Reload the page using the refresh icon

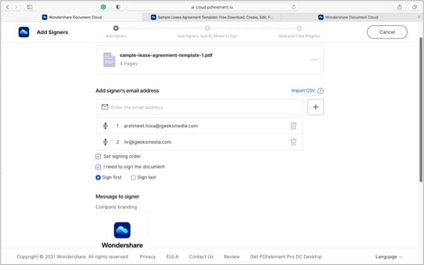click(x=294, y=7)
